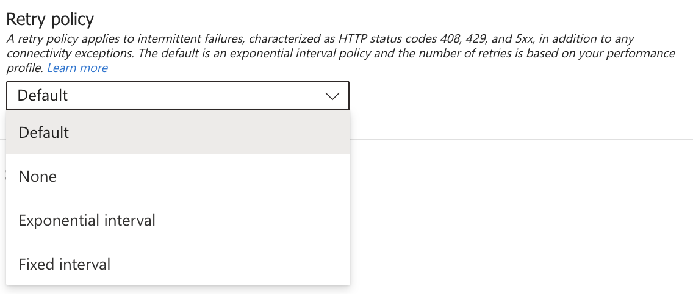Close the dropdown using its down arrow
This screenshot has width=693, height=294.
click(332, 96)
